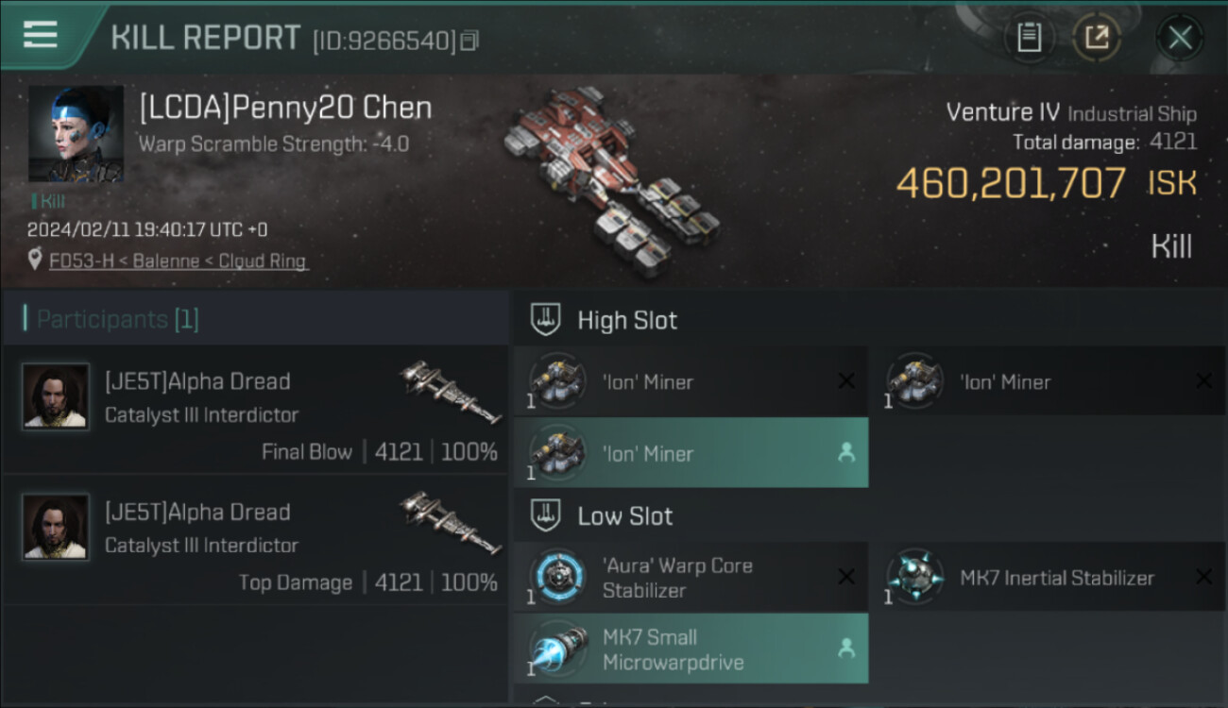Screen dimensions: 1228x708
Task: Open the Participants [1] tab
Action: [x=117, y=318]
